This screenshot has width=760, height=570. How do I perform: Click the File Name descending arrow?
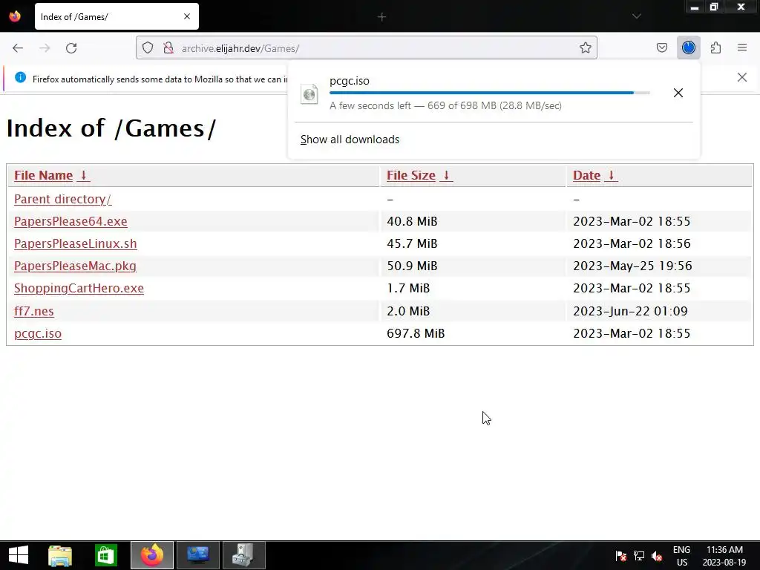click(83, 175)
